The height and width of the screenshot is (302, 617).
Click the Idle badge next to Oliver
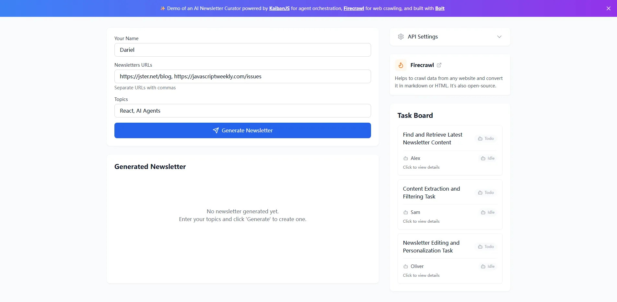click(x=487, y=266)
